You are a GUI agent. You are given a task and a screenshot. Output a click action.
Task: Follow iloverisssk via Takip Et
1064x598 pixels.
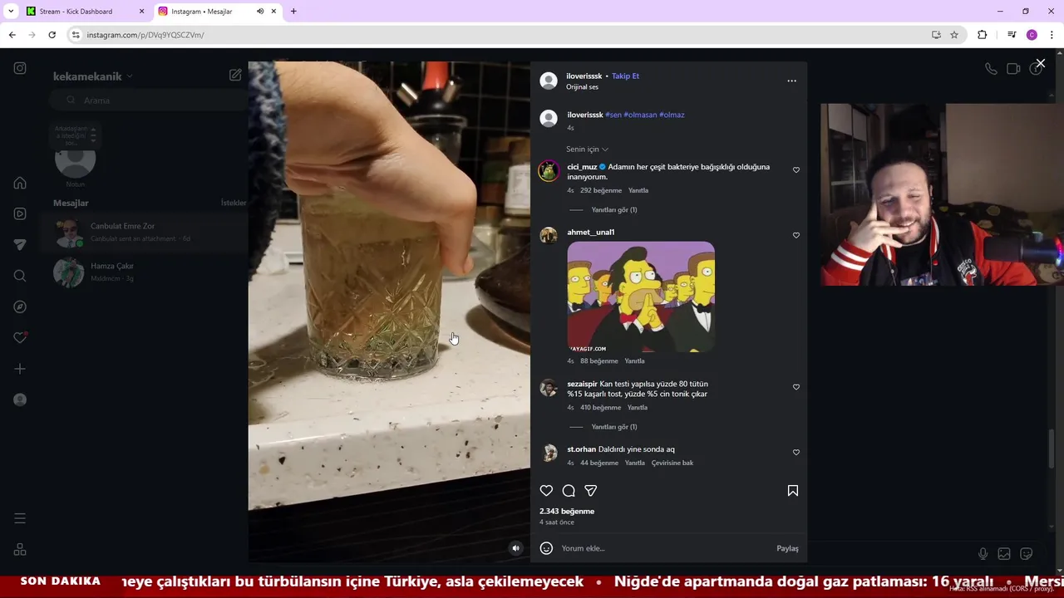[x=625, y=76]
